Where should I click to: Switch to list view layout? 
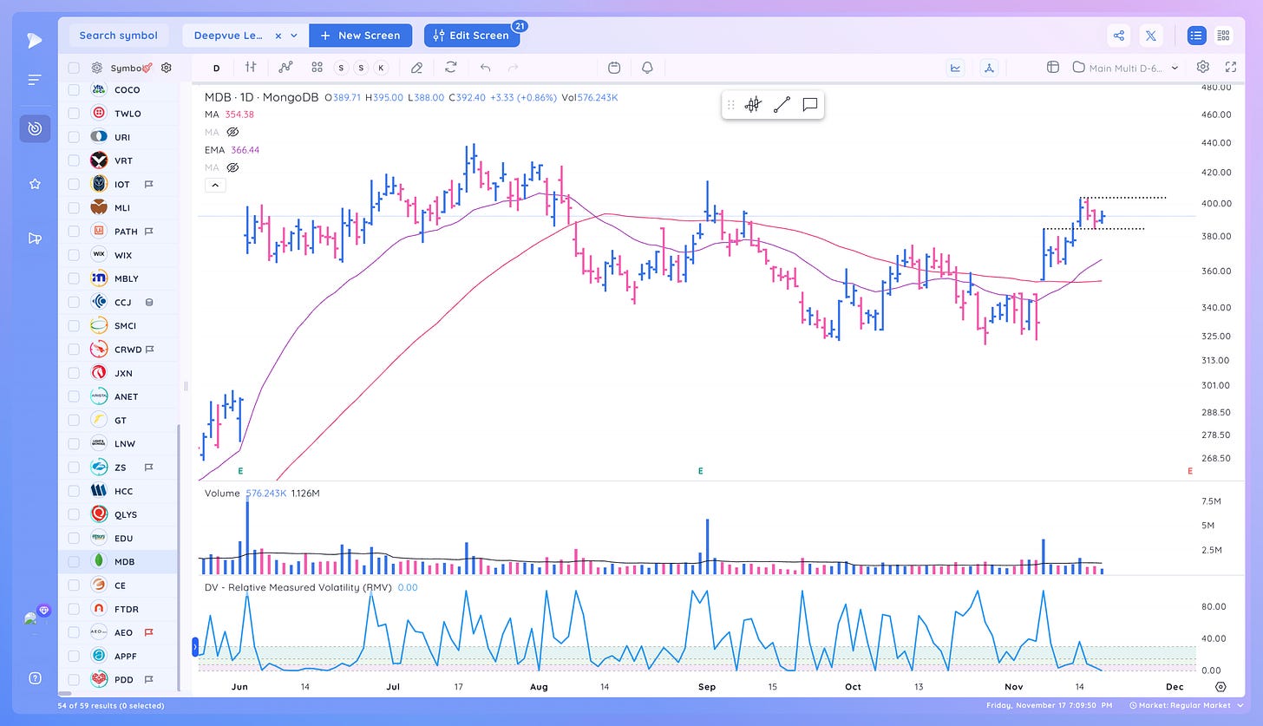point(1196,36)
